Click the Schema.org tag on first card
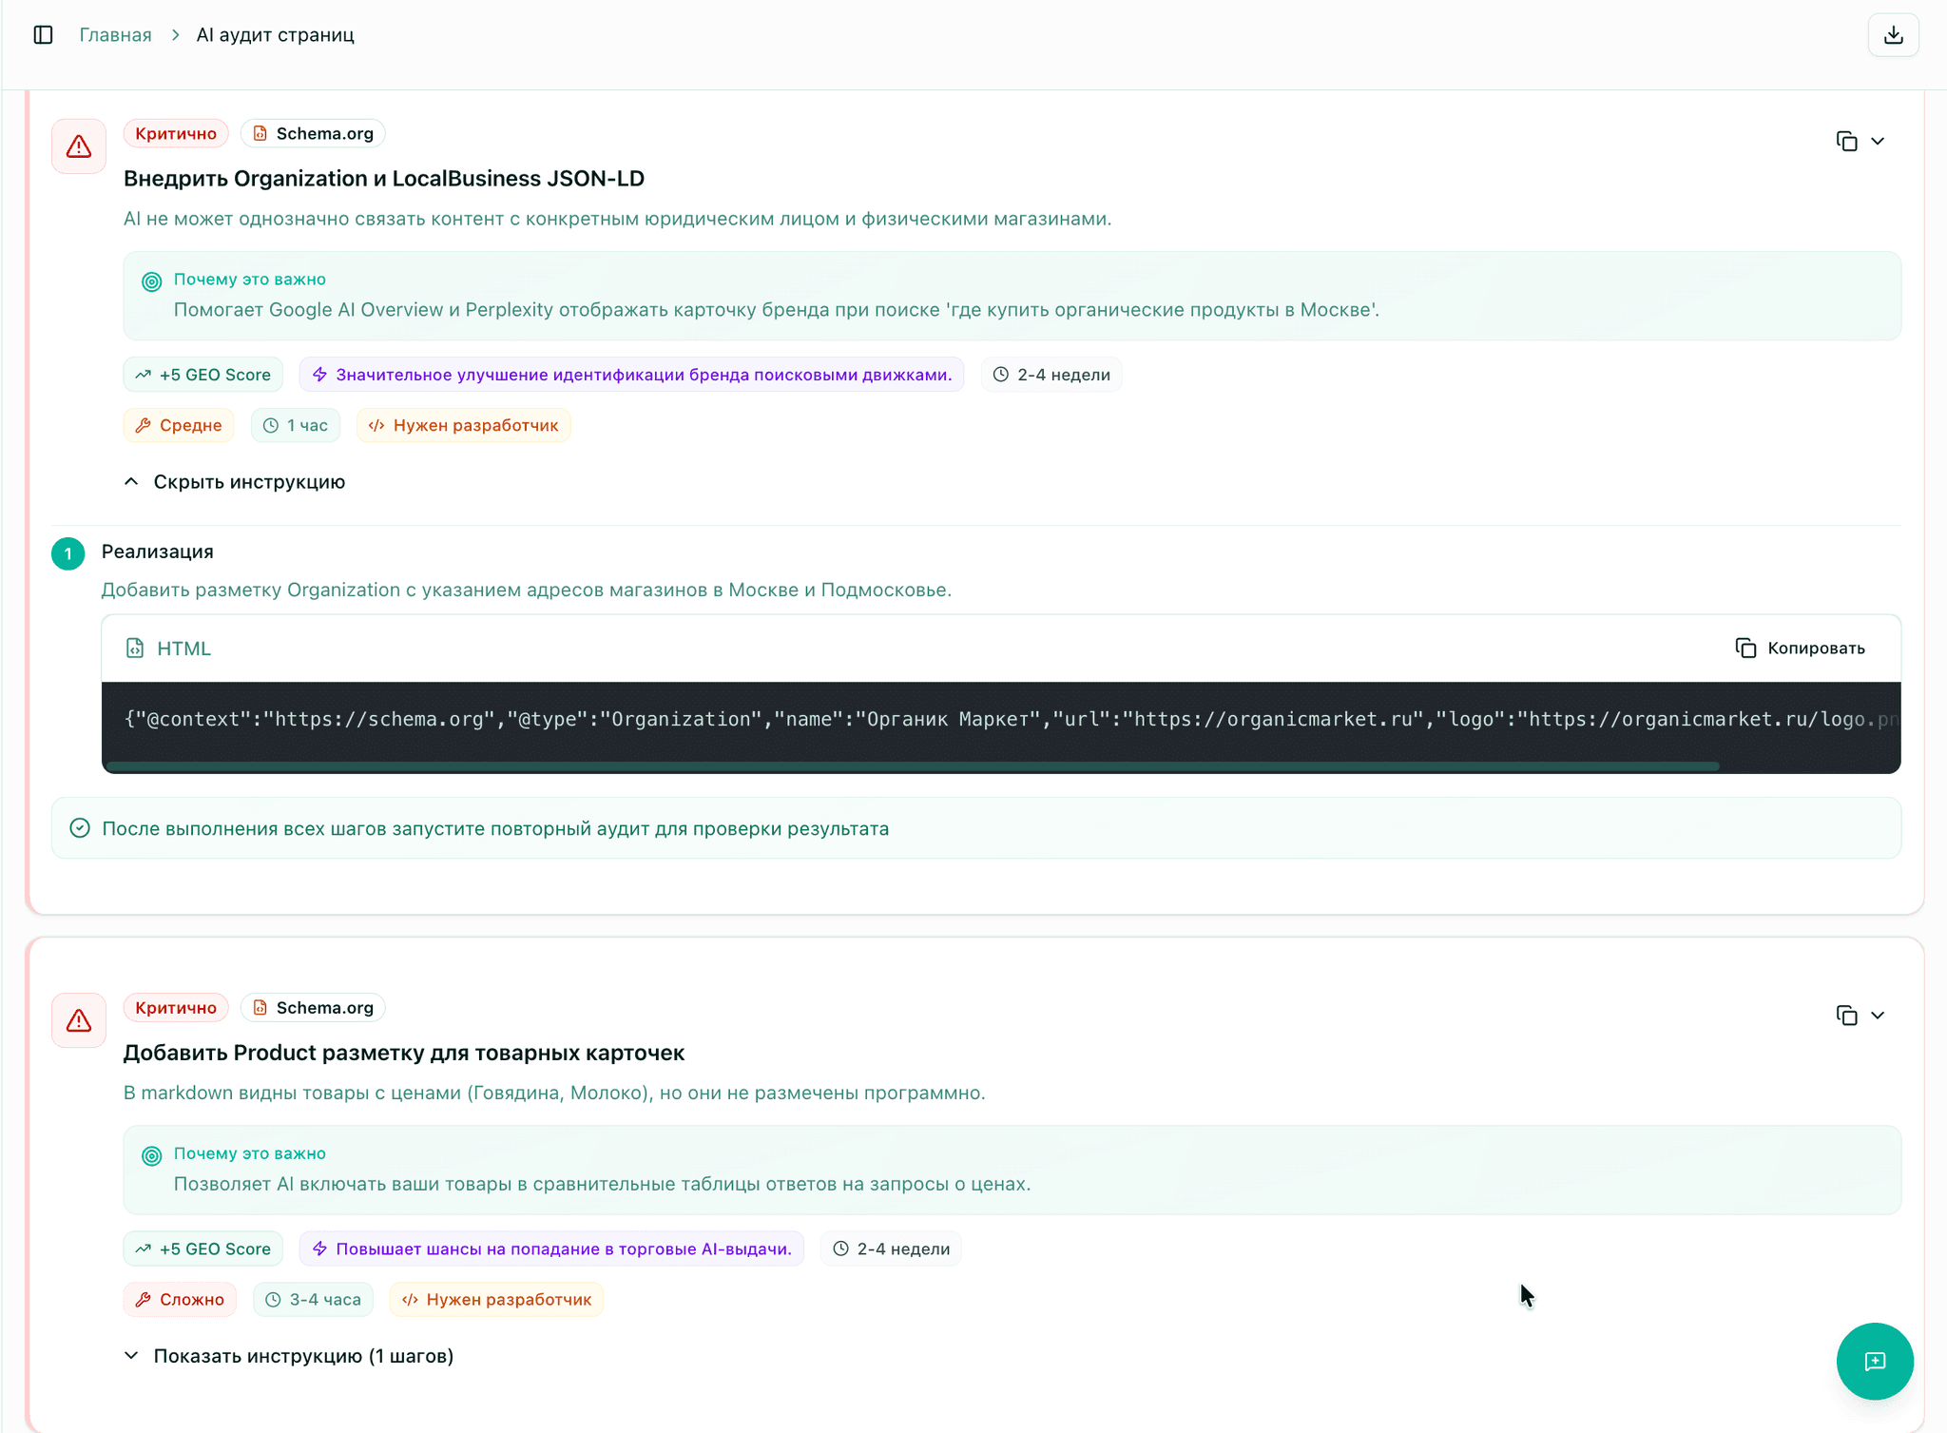 [313, 134]
